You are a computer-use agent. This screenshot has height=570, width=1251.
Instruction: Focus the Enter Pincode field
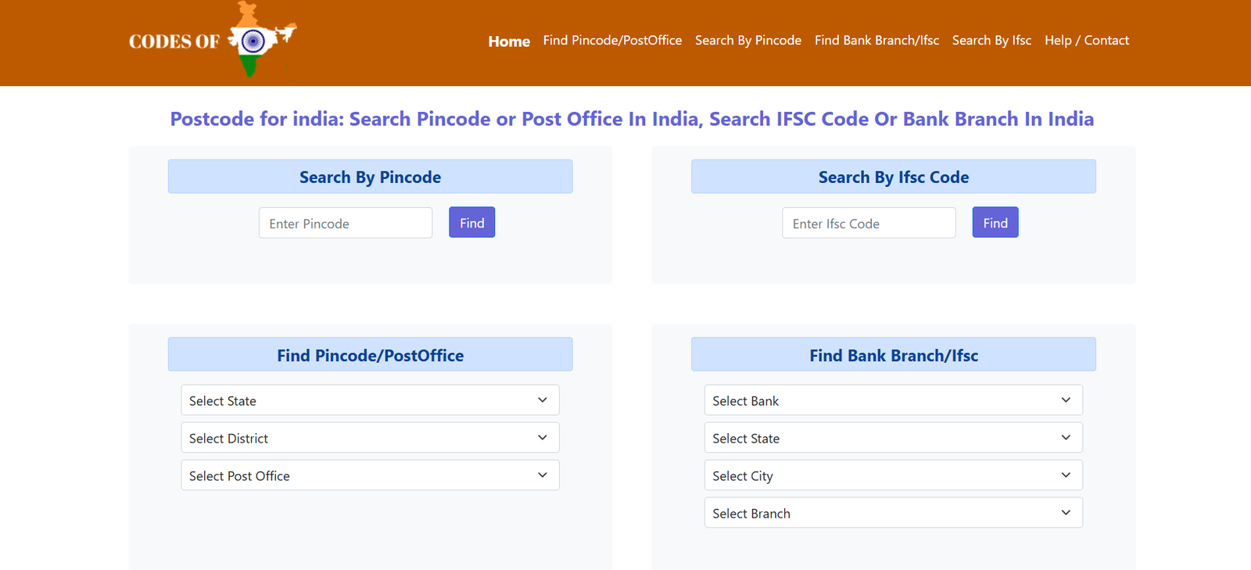click(x=345, y=223)
